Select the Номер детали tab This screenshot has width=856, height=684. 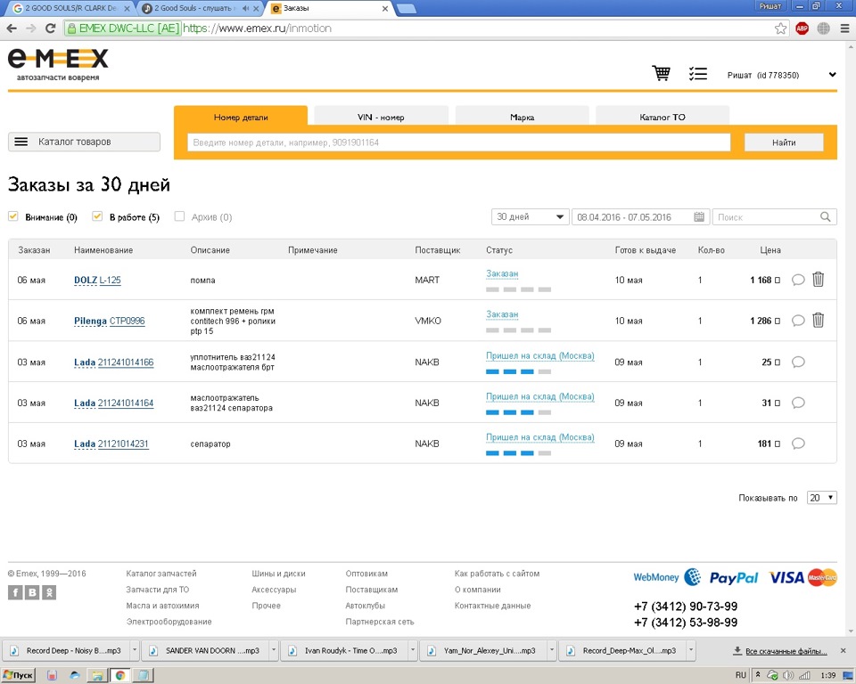(x=241, y=117)
